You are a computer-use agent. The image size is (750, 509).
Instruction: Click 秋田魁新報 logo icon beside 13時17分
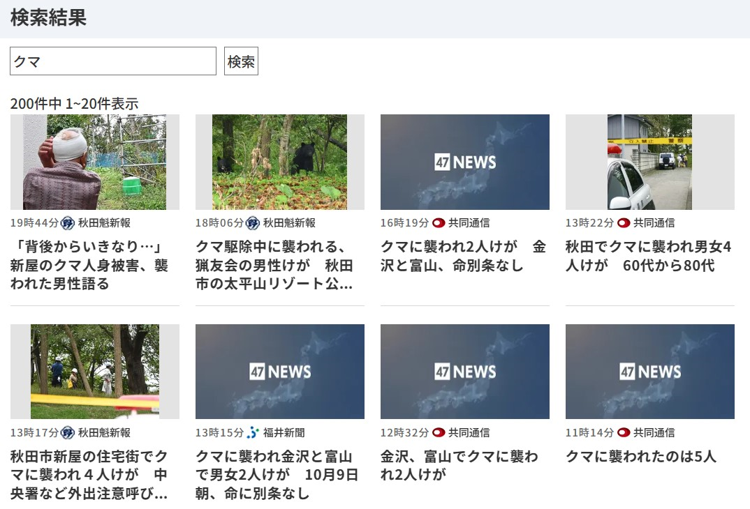68,432
